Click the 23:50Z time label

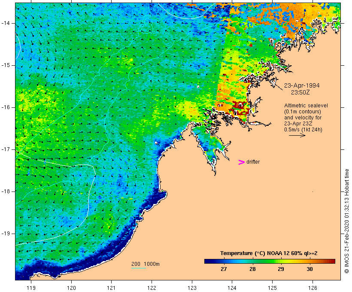(x=300, y=92)
